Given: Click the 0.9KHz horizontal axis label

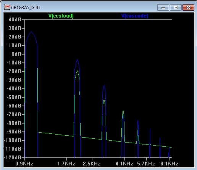Looking at the screenshot, I should pyautogui.click(x=24, y=164).
